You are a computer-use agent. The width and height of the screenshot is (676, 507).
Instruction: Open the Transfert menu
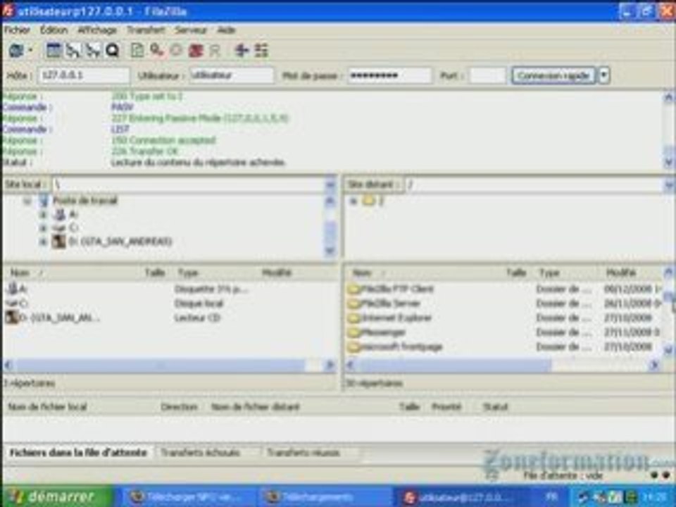point(146,30)
